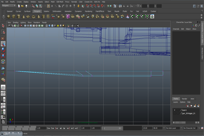
Task: Click the polygon plane shelf icon
Action: coord(28,17)
